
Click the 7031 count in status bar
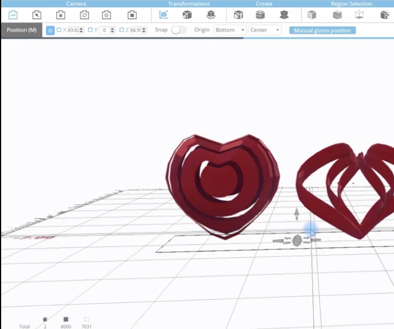click(x=86, y=326)
